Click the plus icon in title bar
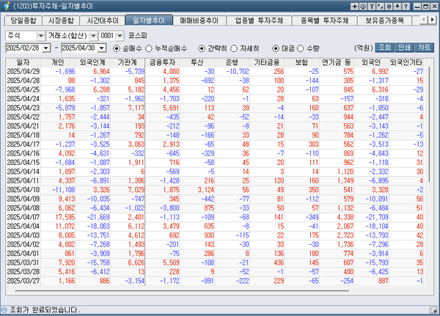This screenshot has height=316, width=440. click(x=355, y=6)
